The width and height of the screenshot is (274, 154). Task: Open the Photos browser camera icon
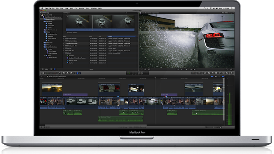point(209,73)
